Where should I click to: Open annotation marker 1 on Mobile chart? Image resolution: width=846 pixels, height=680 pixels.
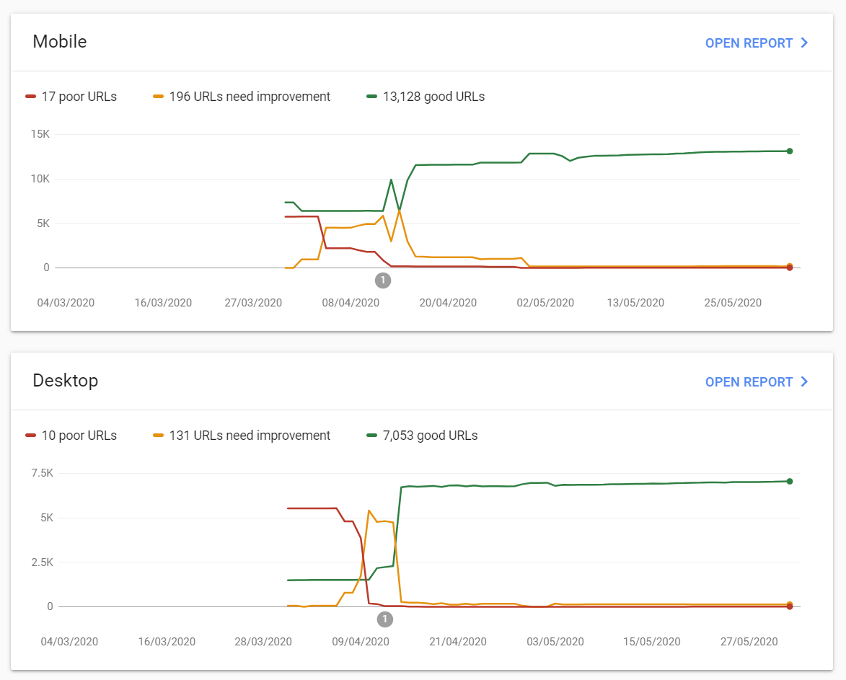coord(382,281)
